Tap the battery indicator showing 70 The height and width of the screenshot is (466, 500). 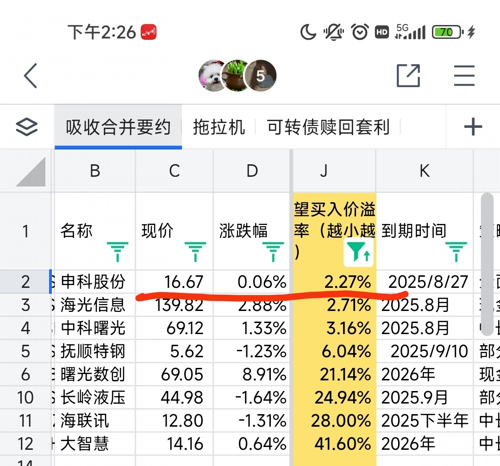pos(448,32)
